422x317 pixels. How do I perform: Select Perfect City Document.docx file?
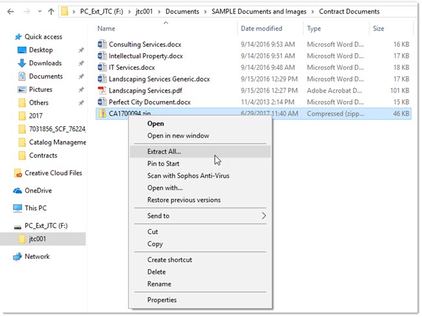point(150,102)
